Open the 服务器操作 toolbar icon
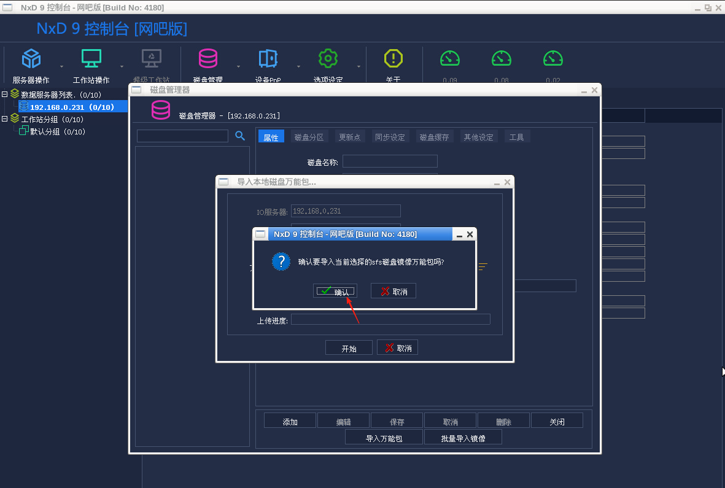 point(31,58)
